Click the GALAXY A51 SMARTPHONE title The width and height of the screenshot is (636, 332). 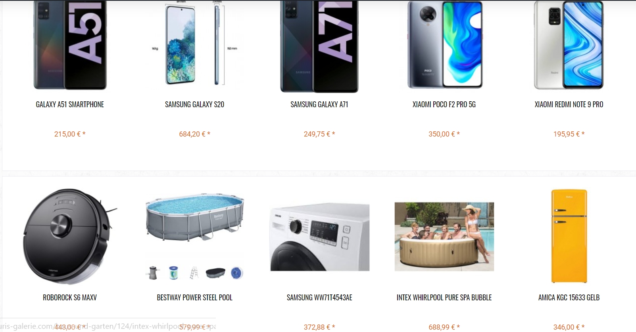(70, 104)
